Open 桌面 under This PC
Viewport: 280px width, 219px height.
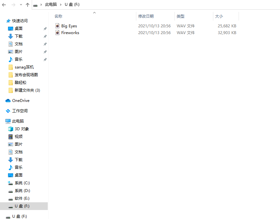[19, 175]
